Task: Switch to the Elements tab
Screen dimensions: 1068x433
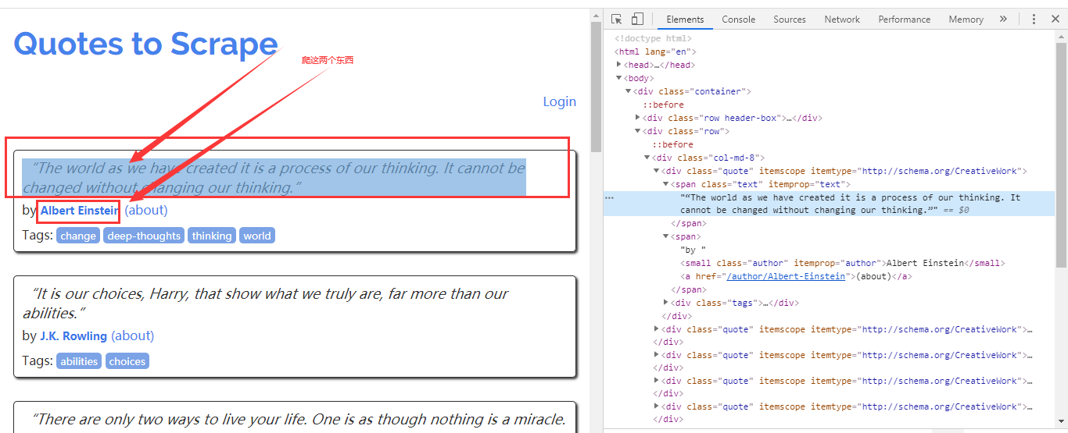Action: (685, 20)
